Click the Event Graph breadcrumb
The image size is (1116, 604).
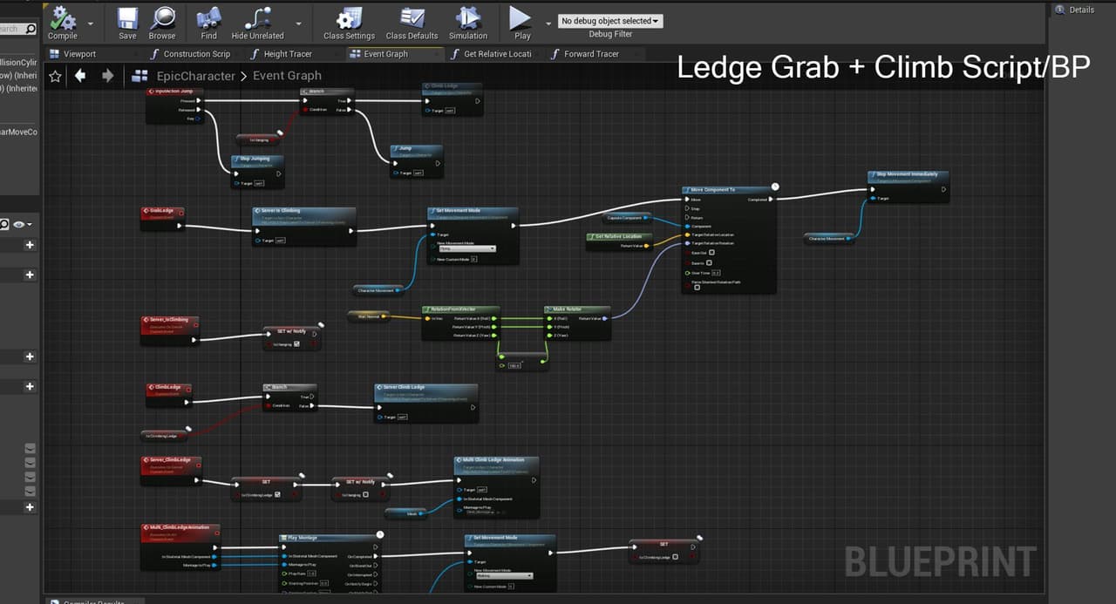287,76
